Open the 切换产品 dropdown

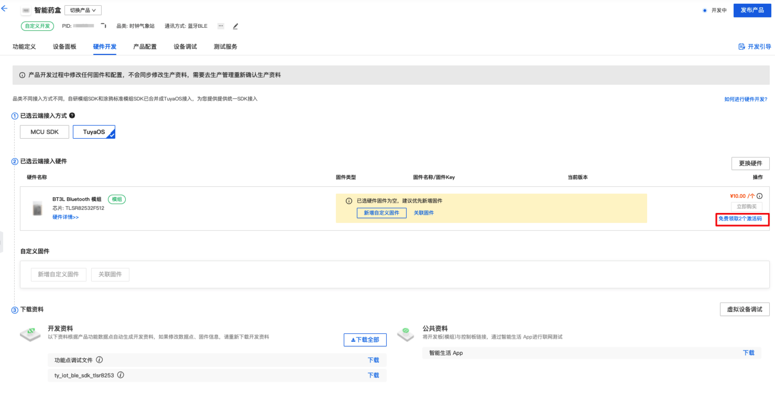tap(83, 10)
